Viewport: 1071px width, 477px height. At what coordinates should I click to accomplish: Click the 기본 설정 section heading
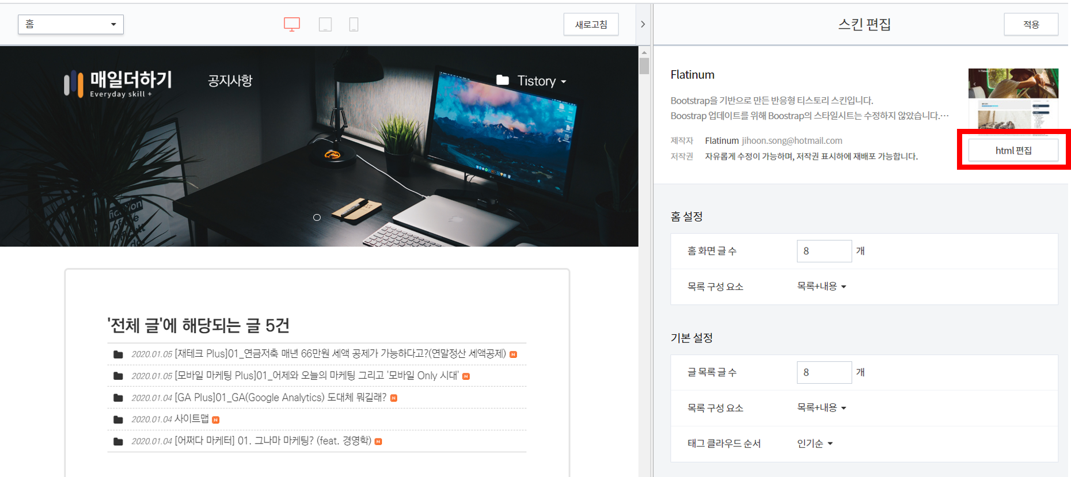[692, 338]
